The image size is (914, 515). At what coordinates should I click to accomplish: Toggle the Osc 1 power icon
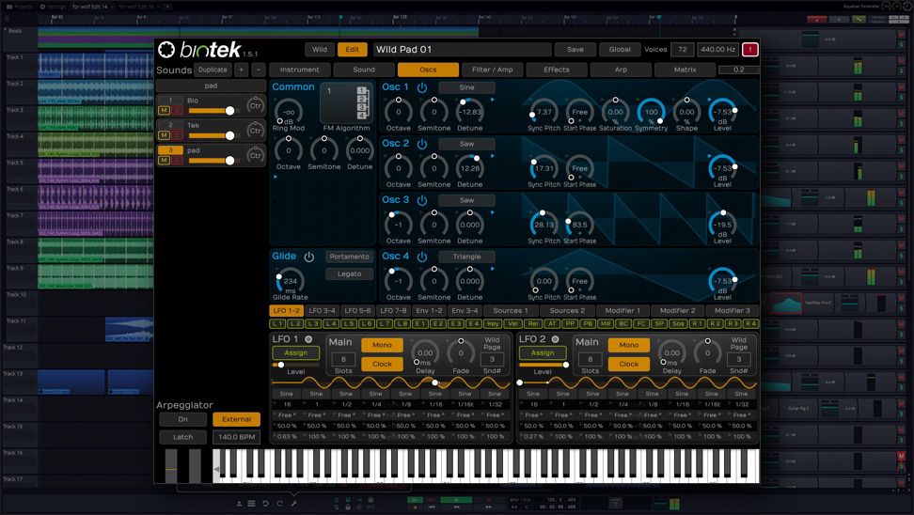(422, 87)
